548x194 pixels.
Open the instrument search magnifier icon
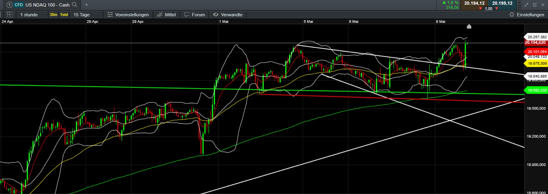75,5
